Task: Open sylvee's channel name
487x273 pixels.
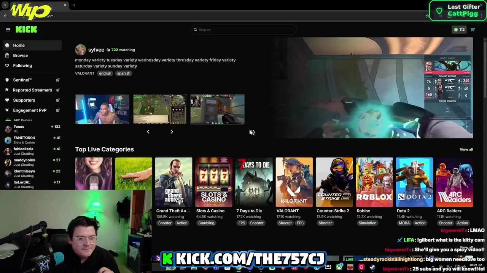Action: coord(96,50)
